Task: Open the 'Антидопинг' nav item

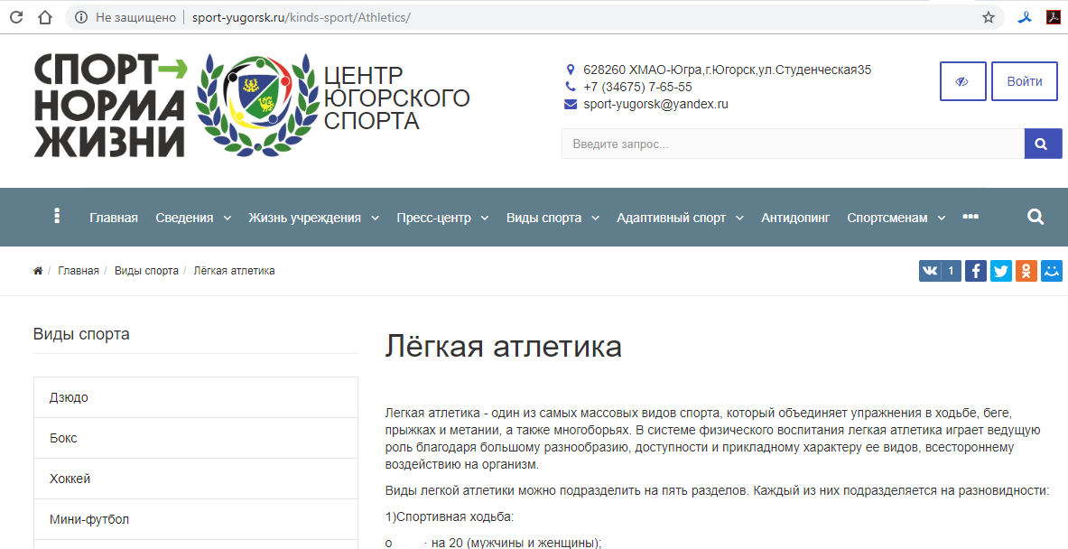Action: tap(795, 218)
